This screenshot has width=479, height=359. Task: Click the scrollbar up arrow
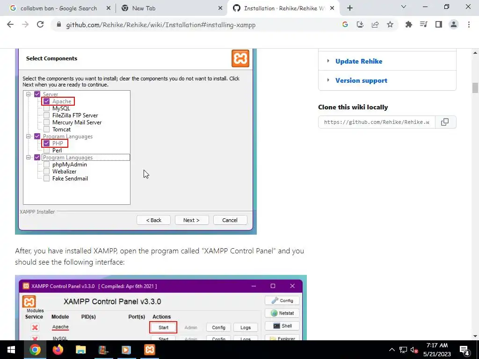point(475,53)
